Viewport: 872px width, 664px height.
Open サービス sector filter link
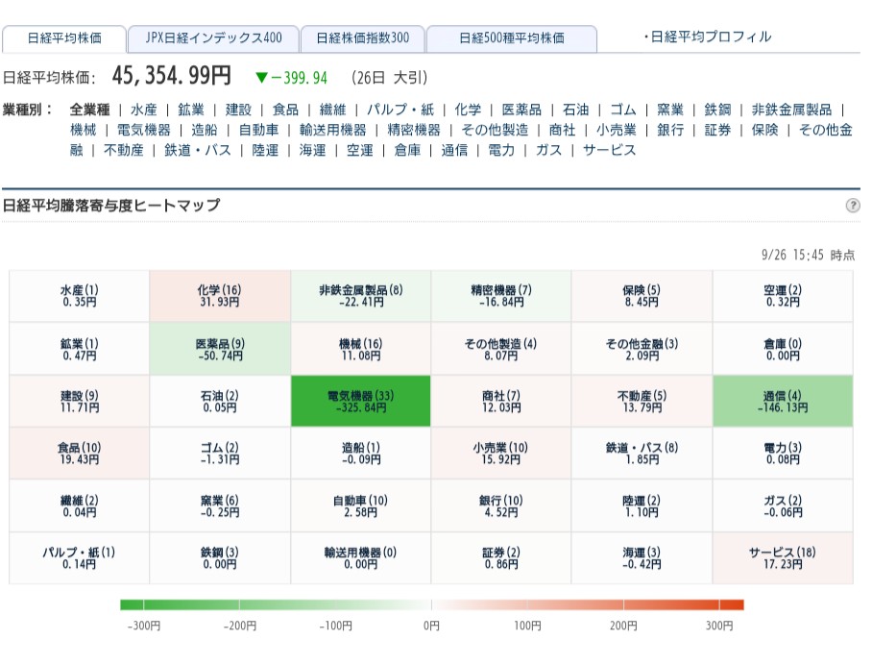pyautogui.click(x=609, y=150)
